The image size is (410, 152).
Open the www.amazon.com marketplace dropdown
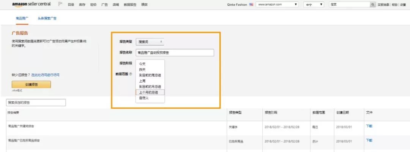tap(277, 5)
